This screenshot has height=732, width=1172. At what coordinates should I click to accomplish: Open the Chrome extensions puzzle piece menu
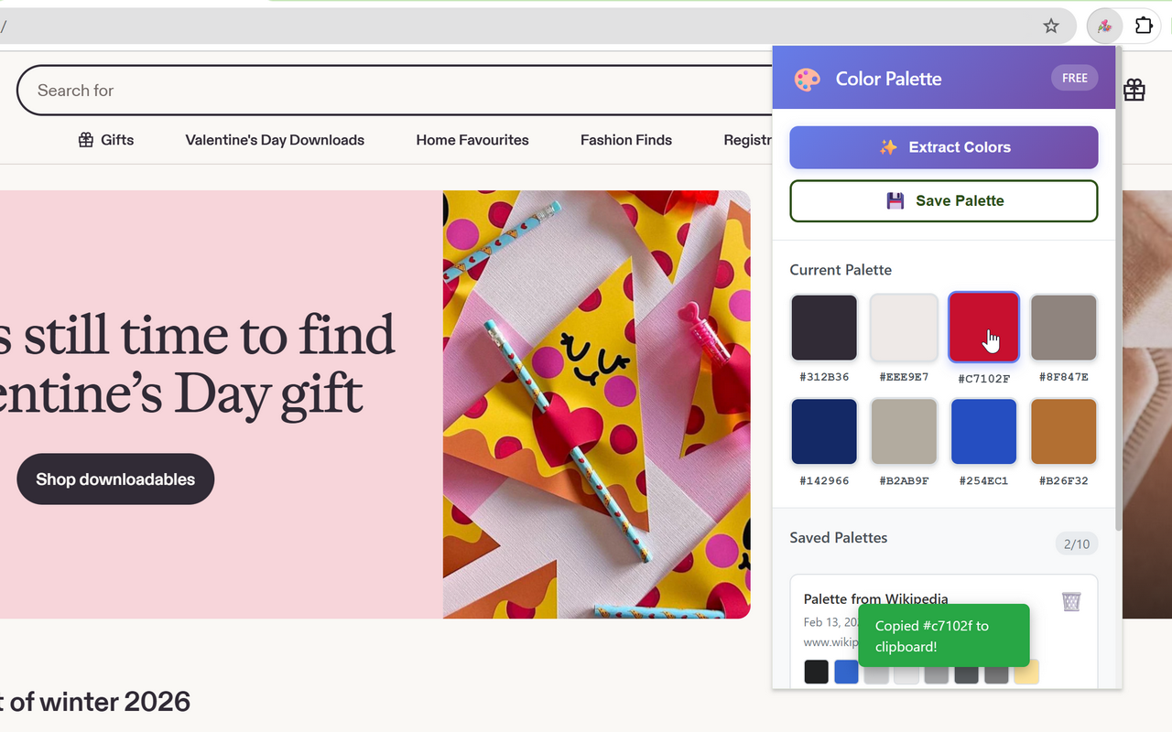tap(1144, 26)
